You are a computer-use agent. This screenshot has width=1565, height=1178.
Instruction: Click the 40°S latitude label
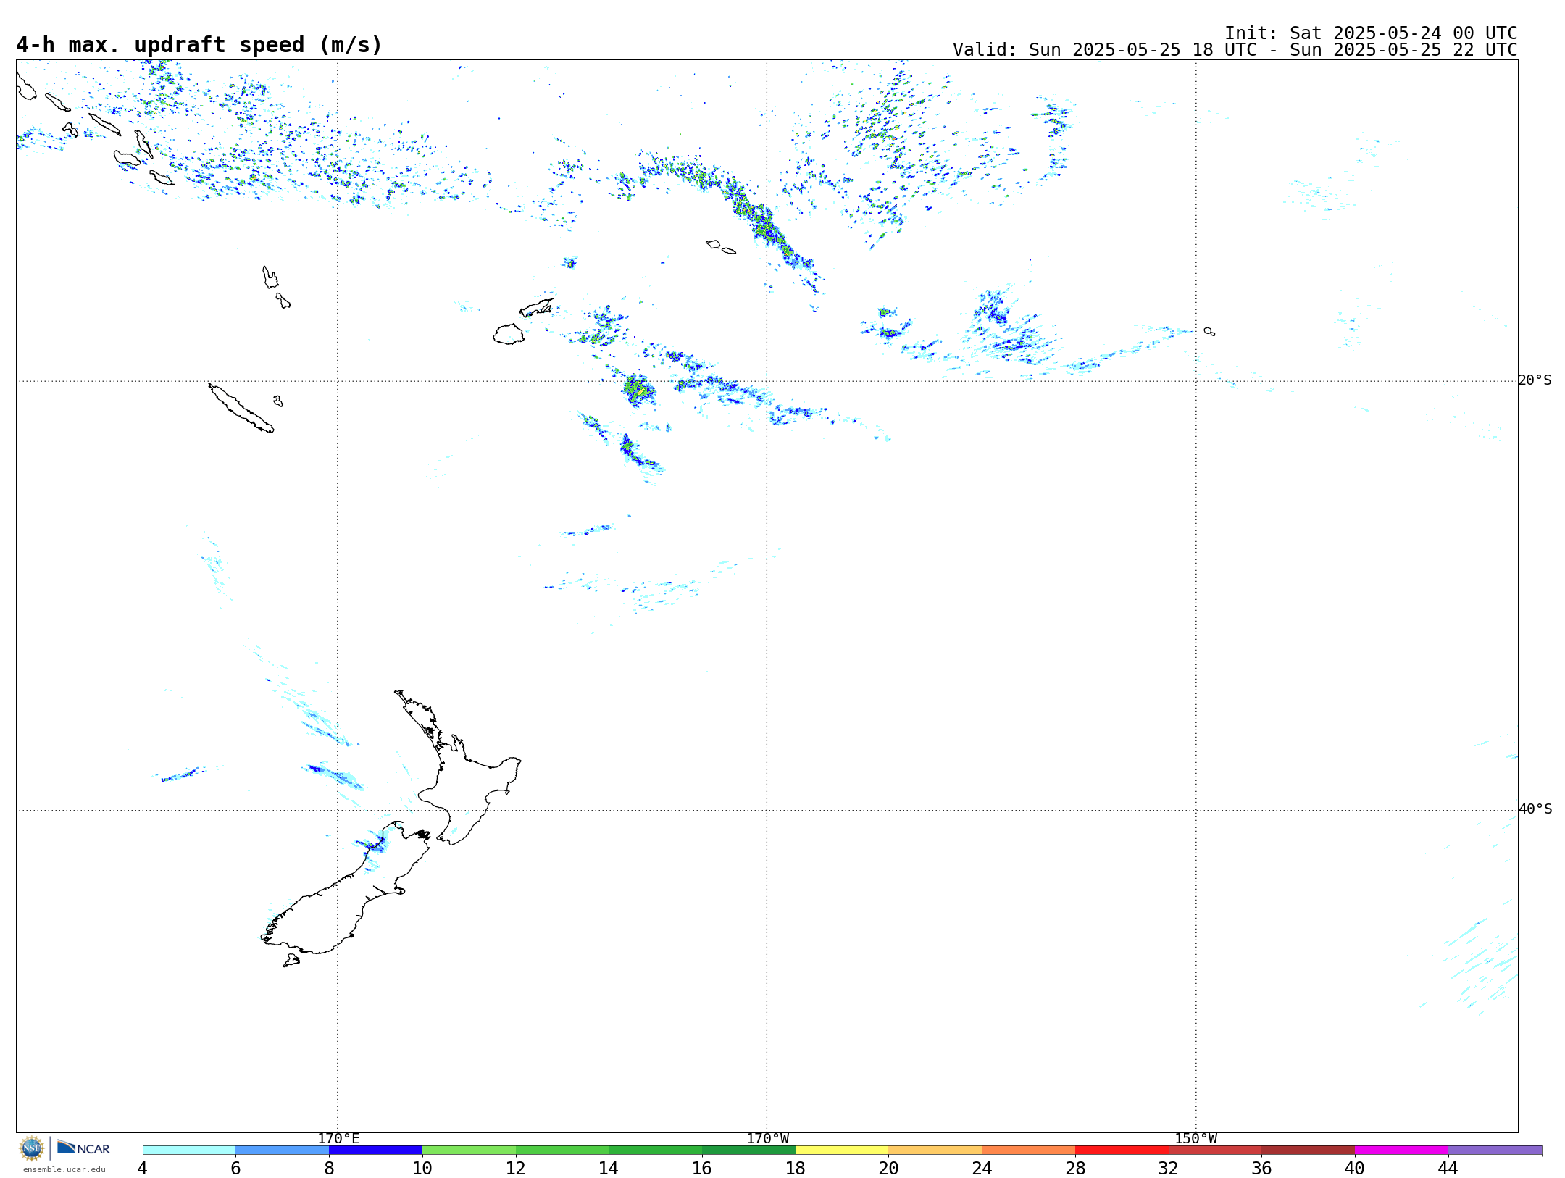(1535, 809)
